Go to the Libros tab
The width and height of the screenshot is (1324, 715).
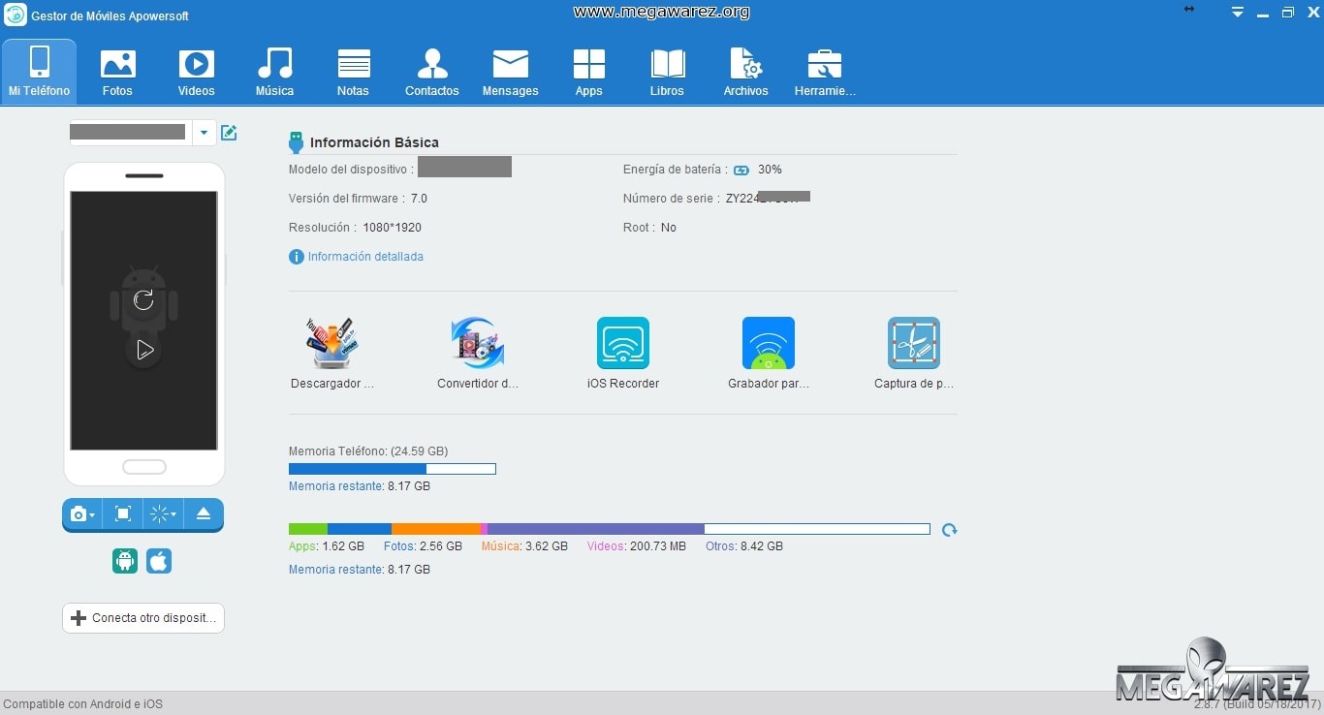[x=667, y=71]
